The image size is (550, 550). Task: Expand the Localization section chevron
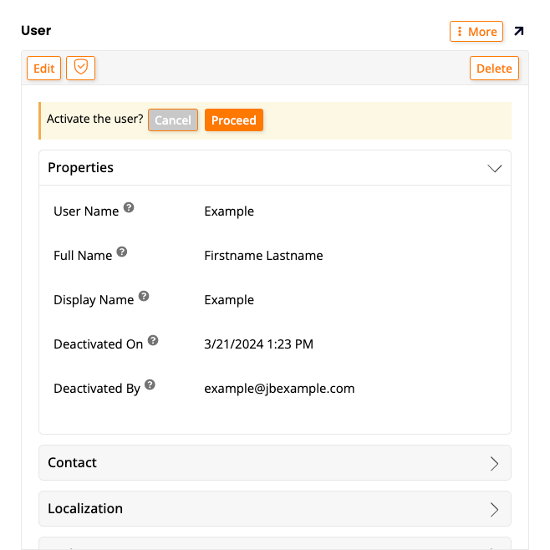point(494,509)
